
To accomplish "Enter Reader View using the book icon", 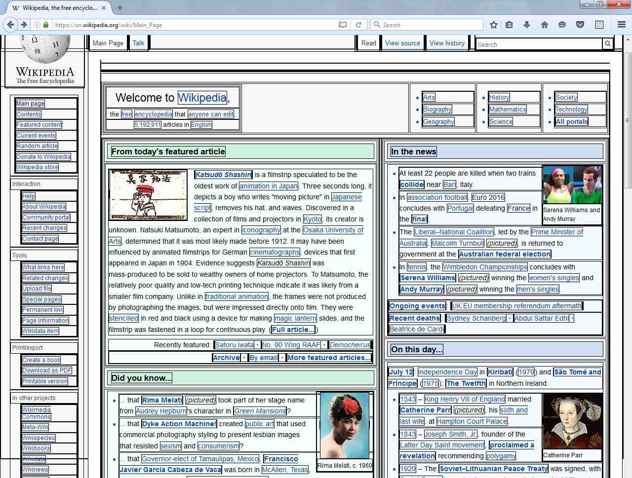I will [x=343, y=25].
